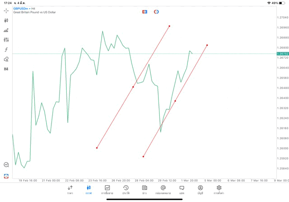Select the bar chart style icon
289x202 pixels.
coord(6,30)
